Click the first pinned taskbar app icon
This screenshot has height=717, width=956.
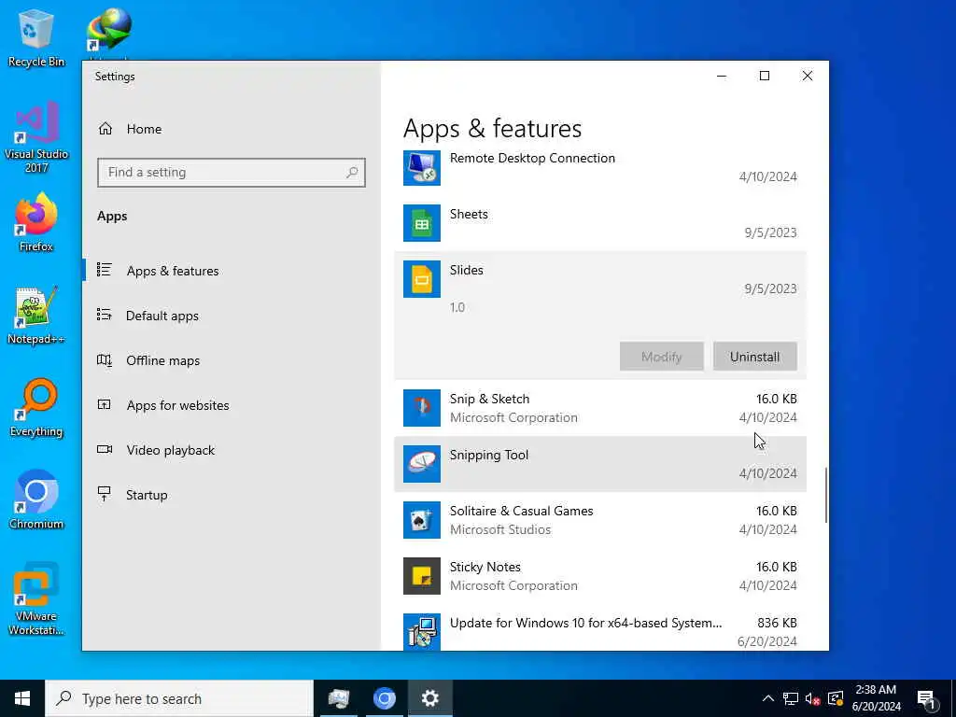click(338, 698)
